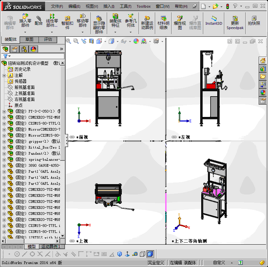Open the Bill of Materials tool
Image resolution: width=268 pixels, height=267 pixels.
164,23
